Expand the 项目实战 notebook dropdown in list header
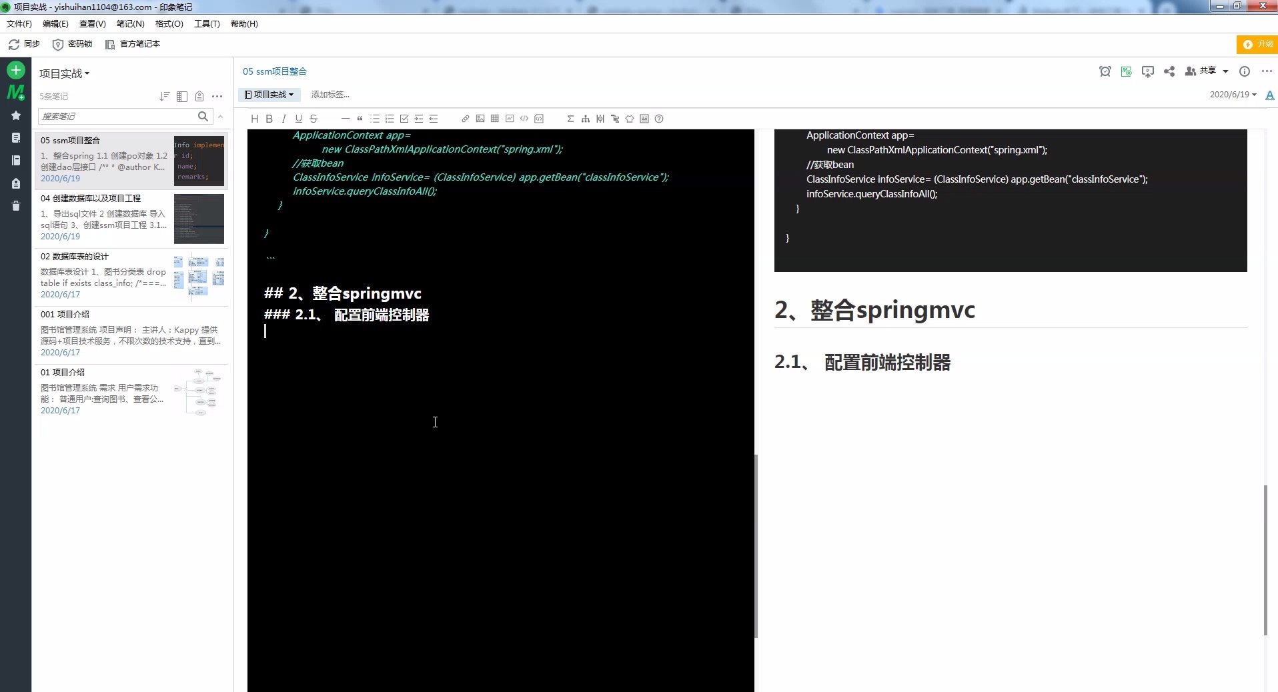 click(64, 73)
